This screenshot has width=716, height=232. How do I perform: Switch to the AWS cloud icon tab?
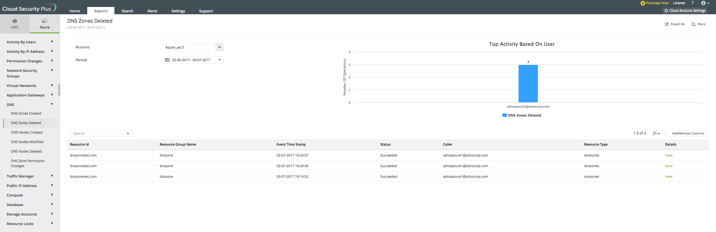tap(15, 24)
